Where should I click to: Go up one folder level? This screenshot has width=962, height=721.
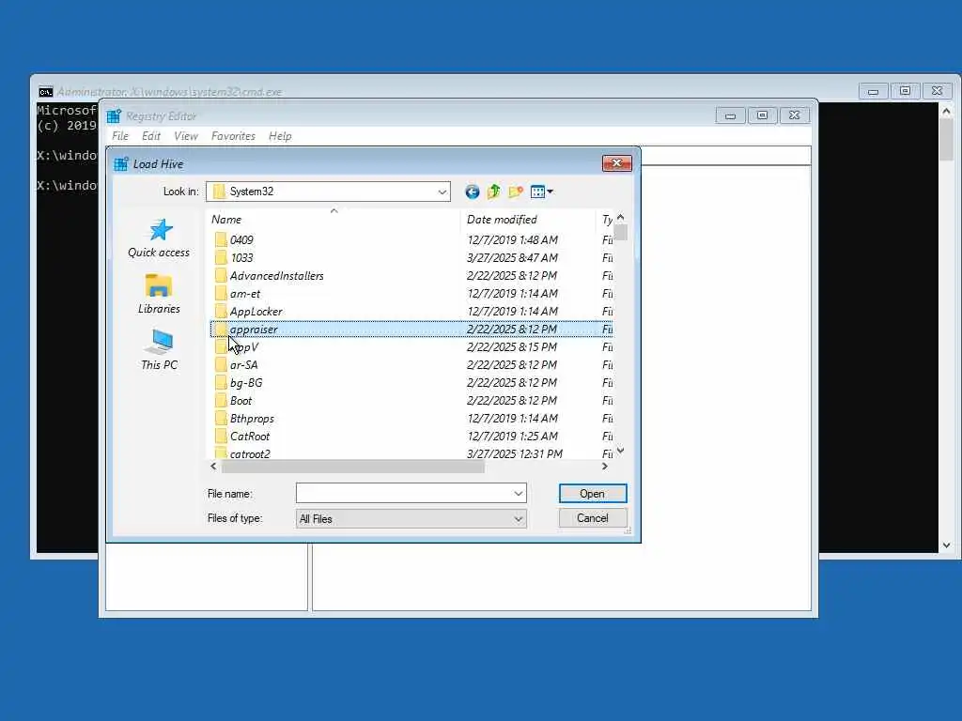point(494,192)
